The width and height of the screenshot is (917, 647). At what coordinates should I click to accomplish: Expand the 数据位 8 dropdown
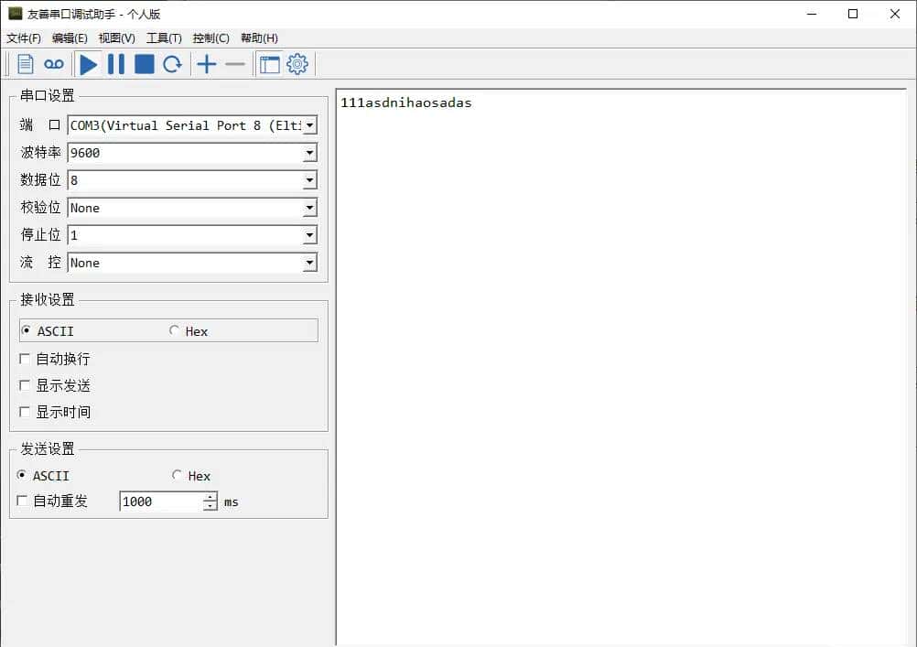pyautogui.click(x=310, y=180)
